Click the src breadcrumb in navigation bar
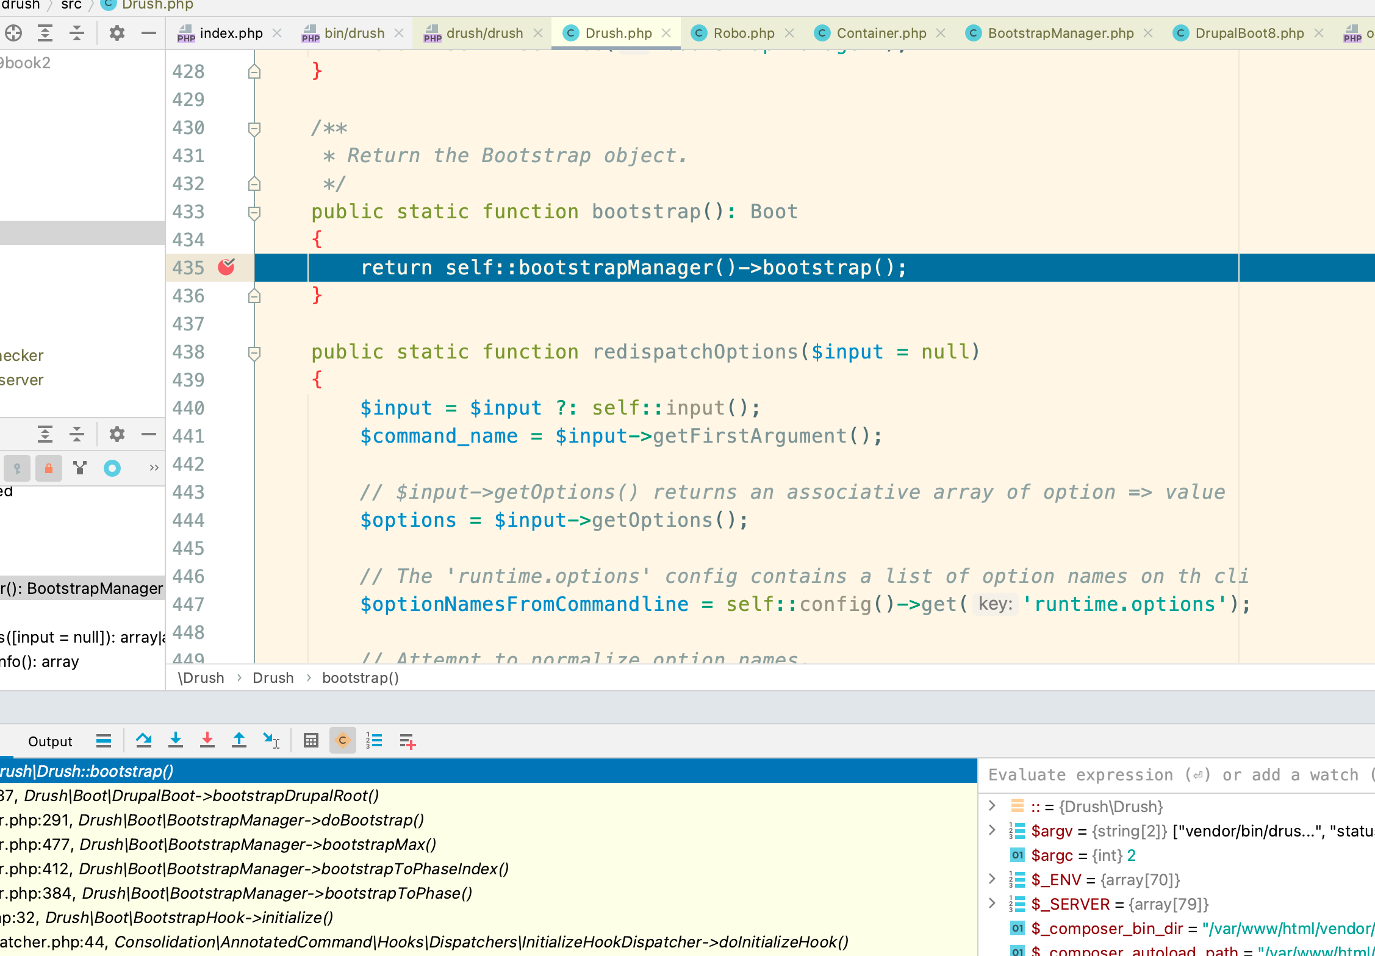 [x=71, y=5]
